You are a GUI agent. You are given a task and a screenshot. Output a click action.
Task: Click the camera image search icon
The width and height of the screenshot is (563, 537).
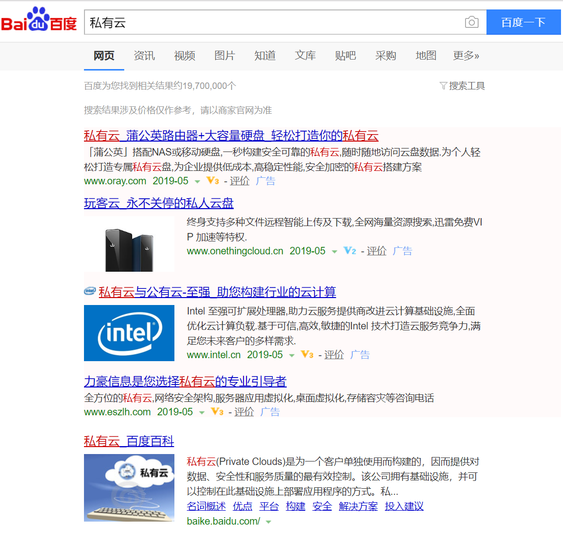471,22
